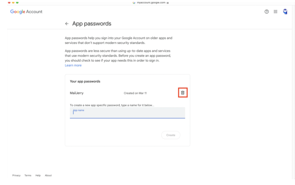Click the lock icon in the address bar
The image size is (295, 185).
[167, 3]
